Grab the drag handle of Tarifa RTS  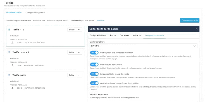[x=9, y=30]
